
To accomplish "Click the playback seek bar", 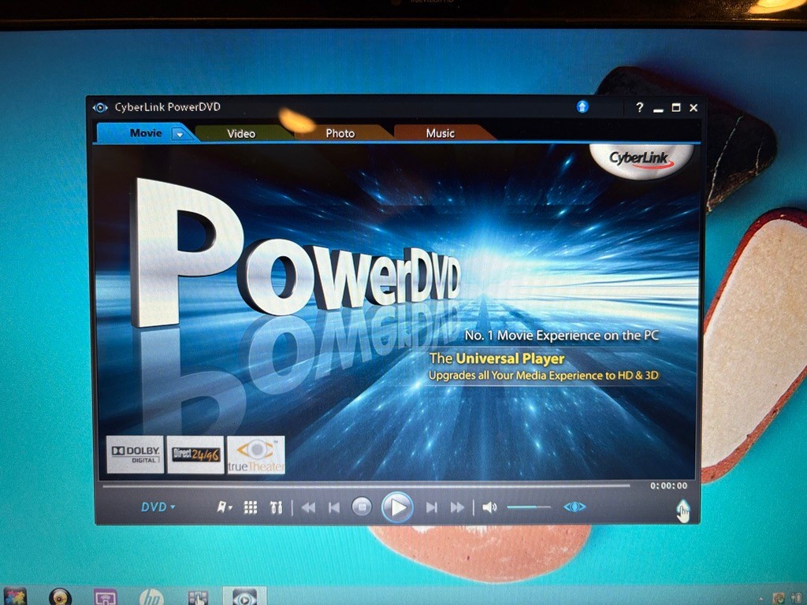I will click(x=366, y=485).
